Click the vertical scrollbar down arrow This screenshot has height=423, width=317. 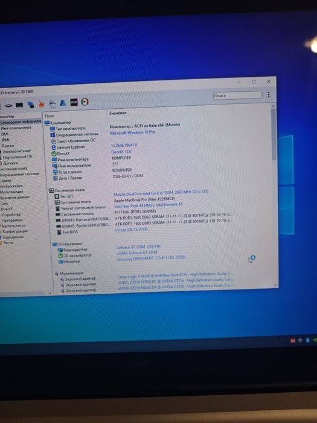coord(275,285)
